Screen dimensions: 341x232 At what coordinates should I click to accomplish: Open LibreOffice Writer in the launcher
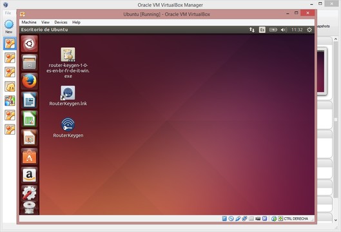tap(30, 100)
